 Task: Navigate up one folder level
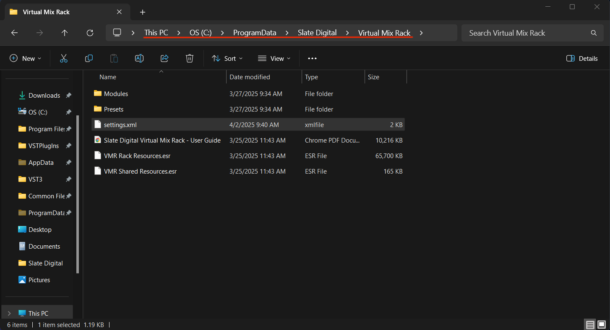[x=65, y=33]
